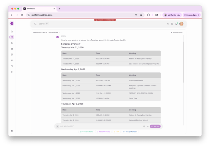
Task: Click the alarm clock icon in header
Action: [x=172, y=24]
